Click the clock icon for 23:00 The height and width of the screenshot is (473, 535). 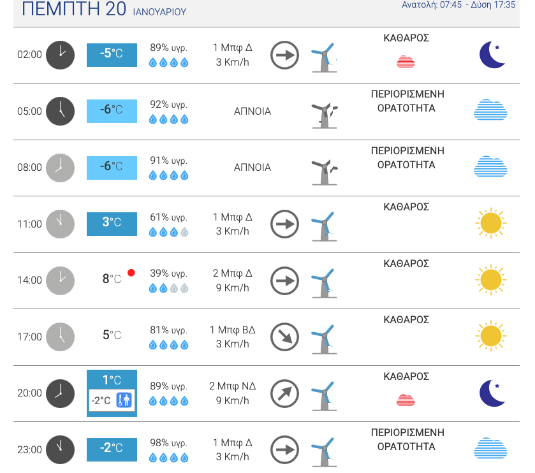pyautogui.click(x=61, y=449)
